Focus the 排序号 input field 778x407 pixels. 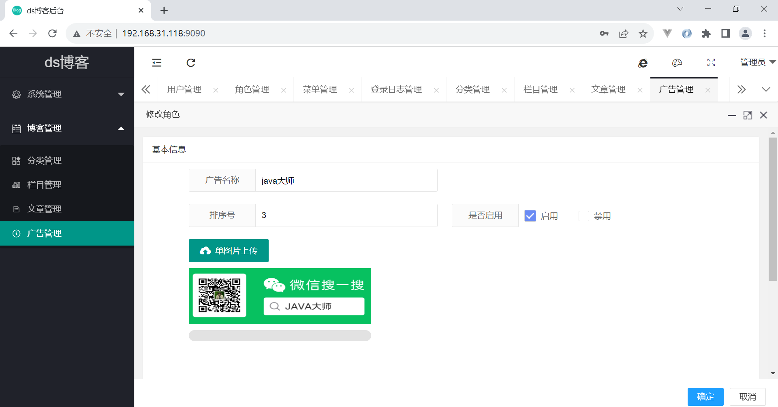click(346, 215)
